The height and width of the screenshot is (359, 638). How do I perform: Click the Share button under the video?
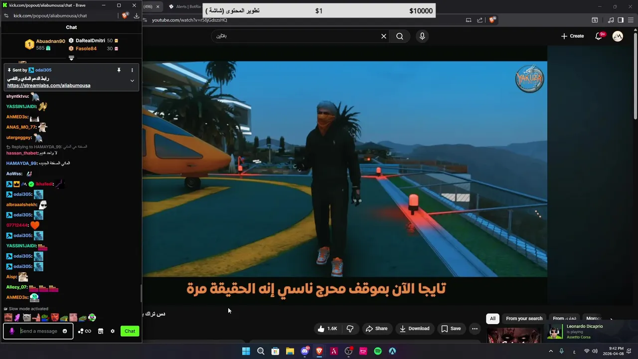pos(376,329)
